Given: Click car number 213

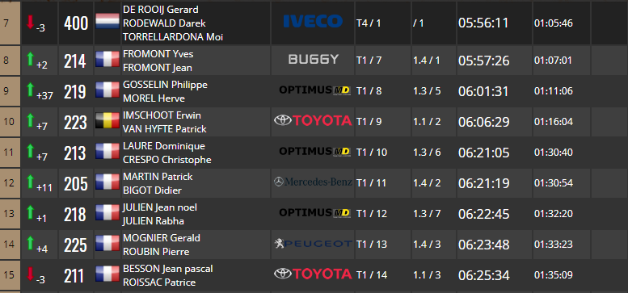Looking at the screenshot, I should pos(75,153).
